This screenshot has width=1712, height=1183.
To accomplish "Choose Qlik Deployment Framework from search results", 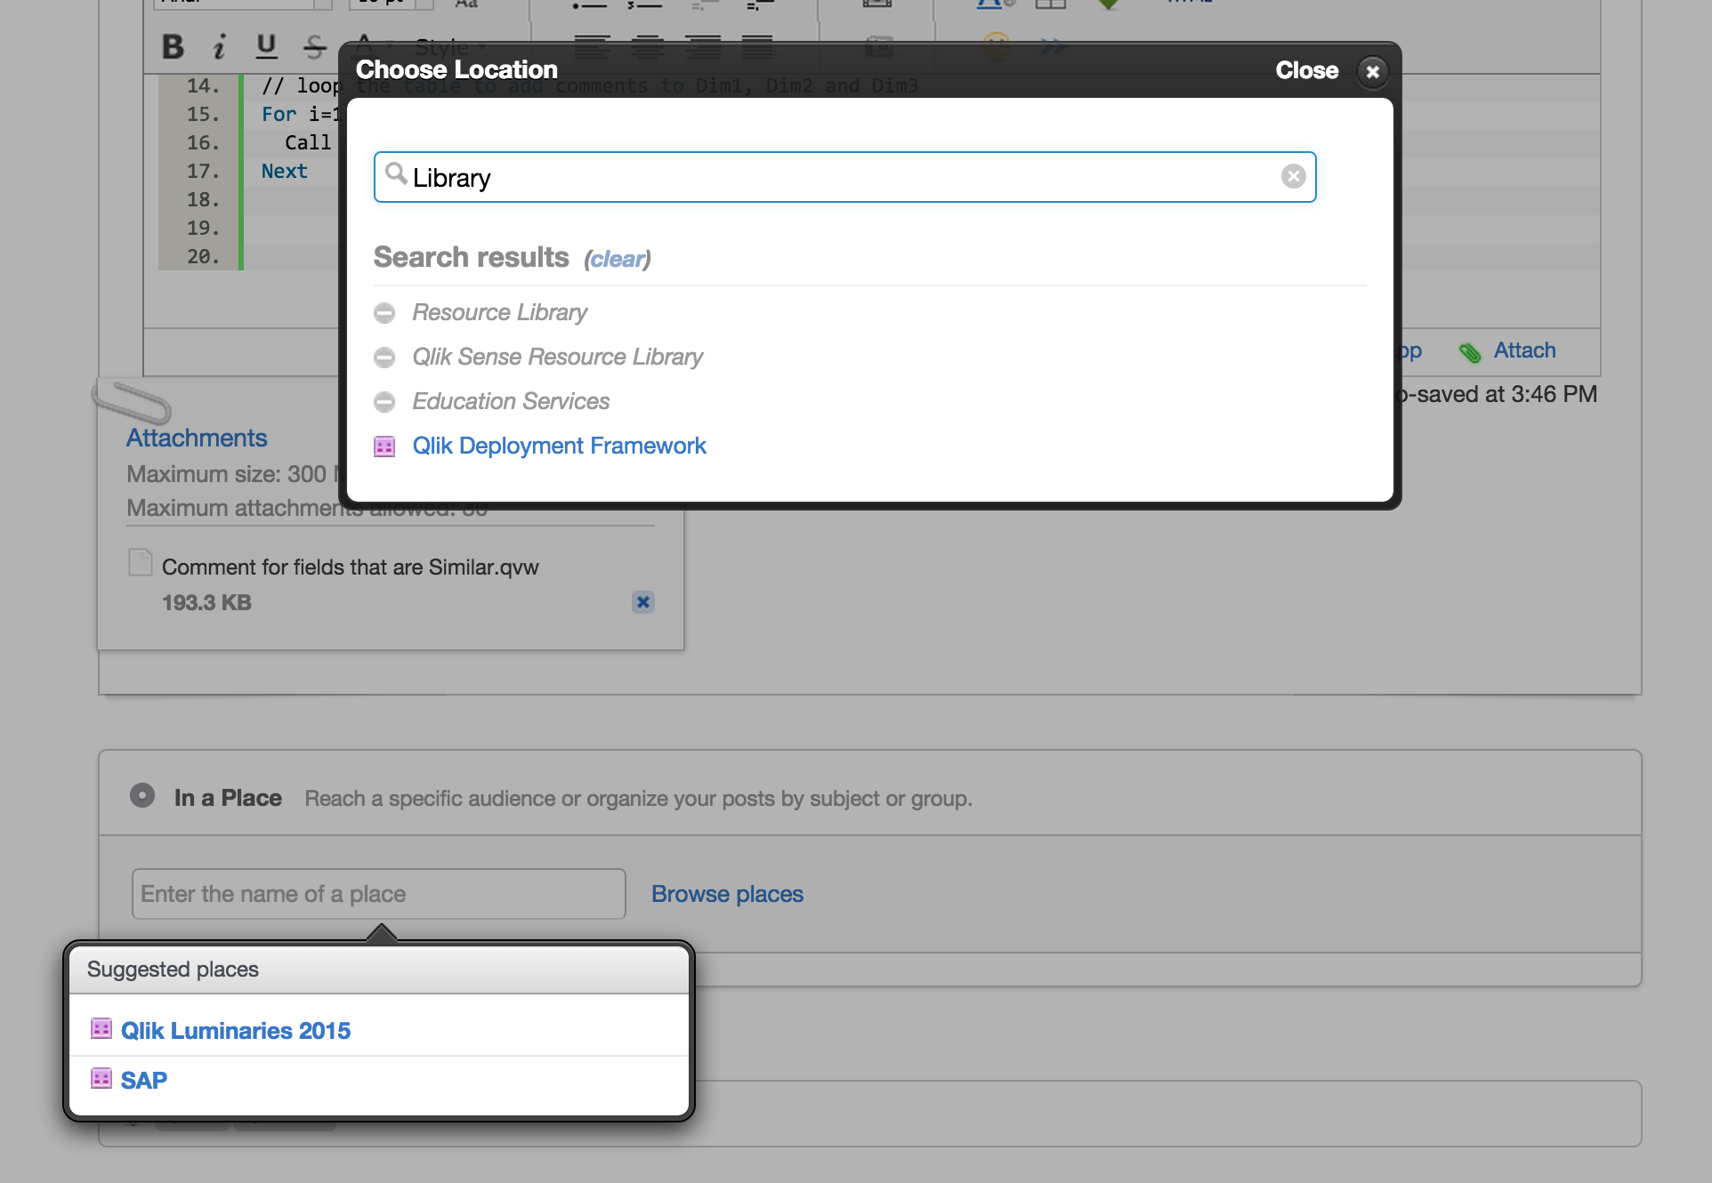I will pos(559,446).
